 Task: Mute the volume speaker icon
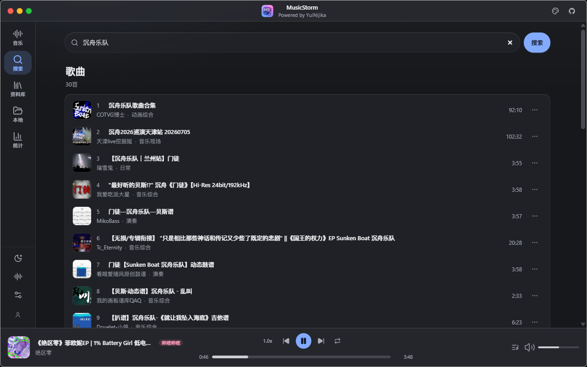(x=529, y=347)
